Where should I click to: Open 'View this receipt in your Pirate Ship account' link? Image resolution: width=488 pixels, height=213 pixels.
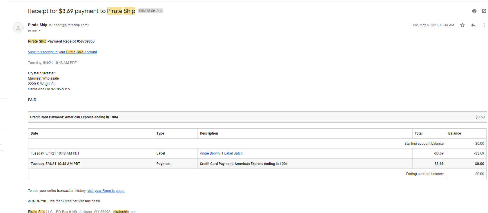[x=62, y=52]
